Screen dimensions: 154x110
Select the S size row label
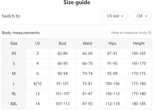(x=14, y=64)
